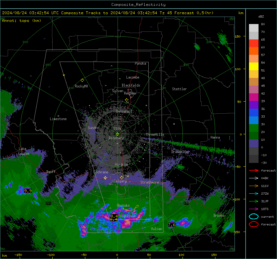This screenshot has height=259, width=277.
Task: Click the 8.4 storm top label near HighRiver
Action: [114, 216]
